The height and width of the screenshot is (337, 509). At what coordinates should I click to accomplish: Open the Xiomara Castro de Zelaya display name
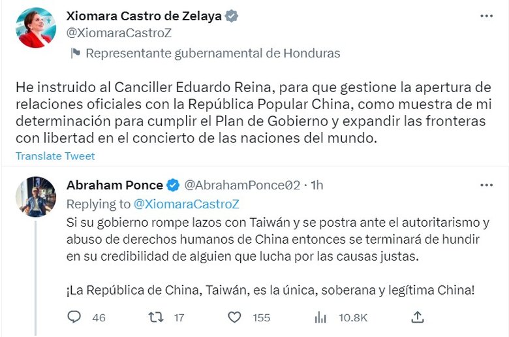coord(144,16)
